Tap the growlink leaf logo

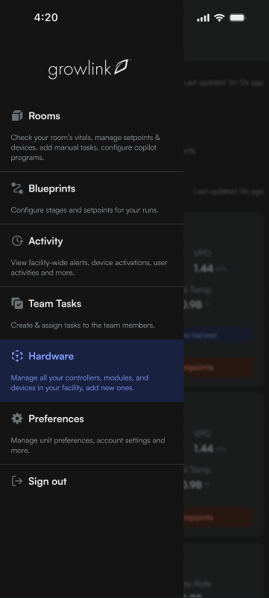coord(89,69)
